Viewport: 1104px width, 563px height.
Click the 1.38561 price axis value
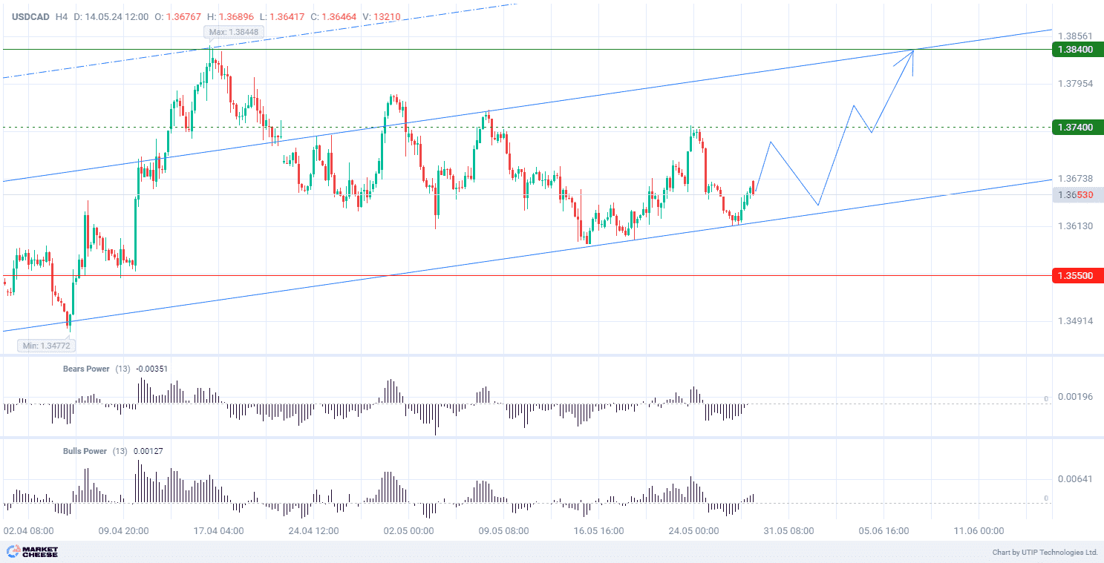point(1074,36)
